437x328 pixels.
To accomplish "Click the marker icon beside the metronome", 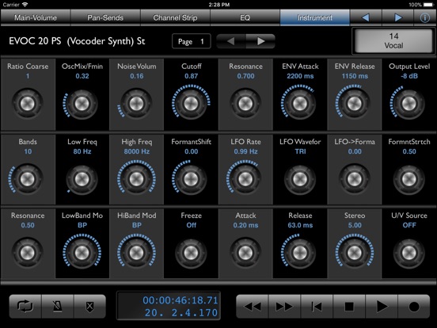I will (x=89, y=307).
